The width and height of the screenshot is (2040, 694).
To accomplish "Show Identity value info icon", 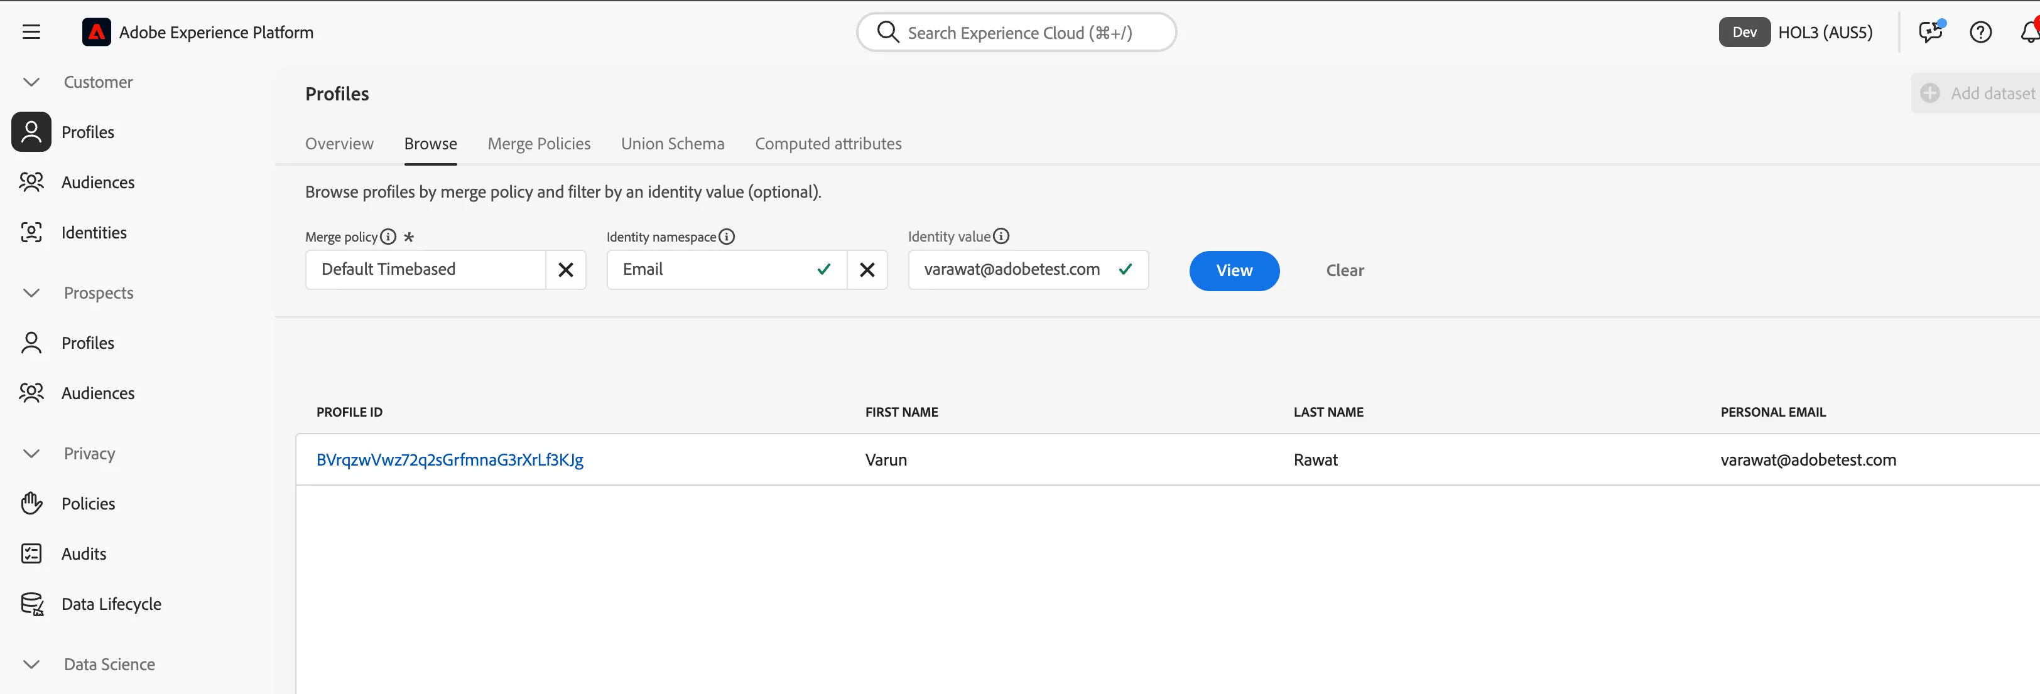I will click(x=1001, y=237).
